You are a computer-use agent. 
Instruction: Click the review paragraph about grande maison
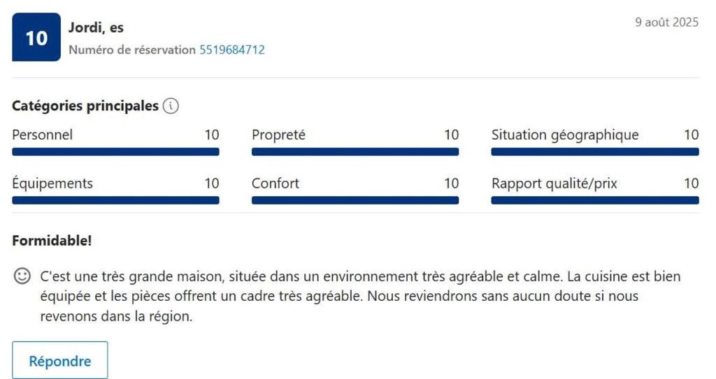360,296
